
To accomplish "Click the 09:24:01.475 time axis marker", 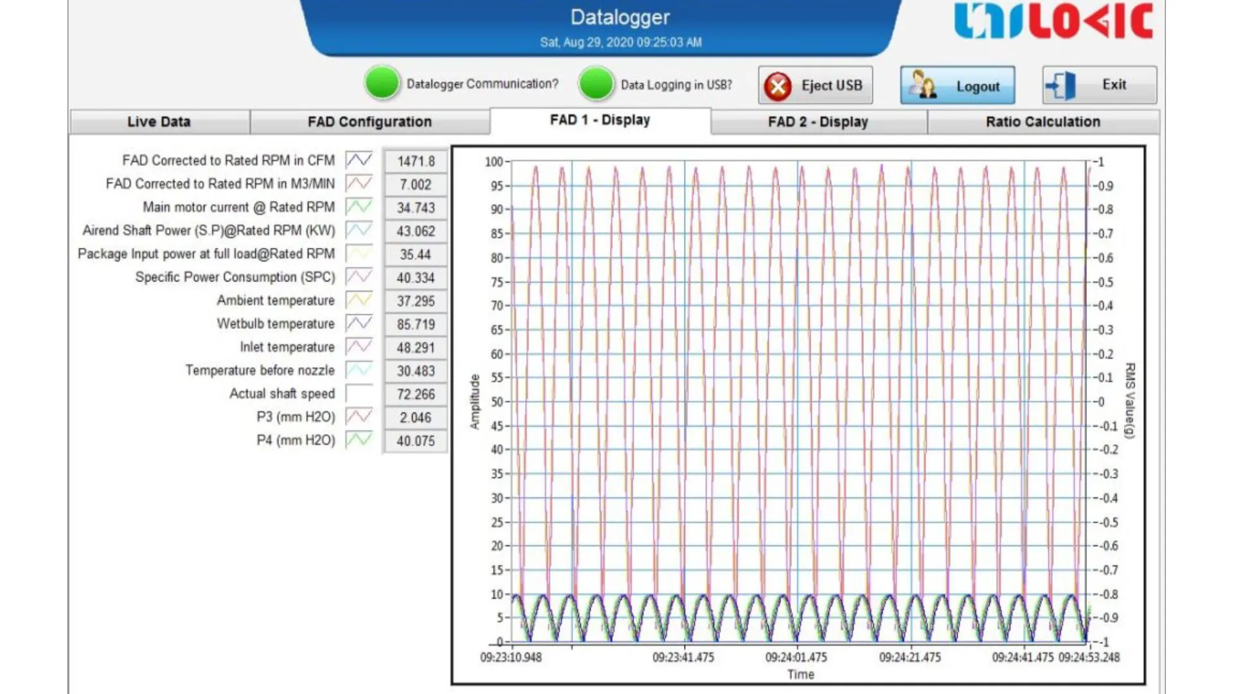I will point(796,657).
